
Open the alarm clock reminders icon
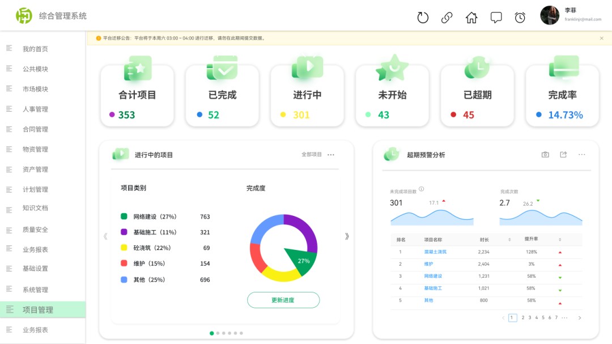click(x=520, y=18)
